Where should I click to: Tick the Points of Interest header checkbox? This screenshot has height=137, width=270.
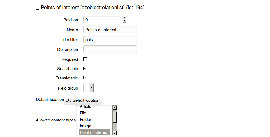[37, 8]
